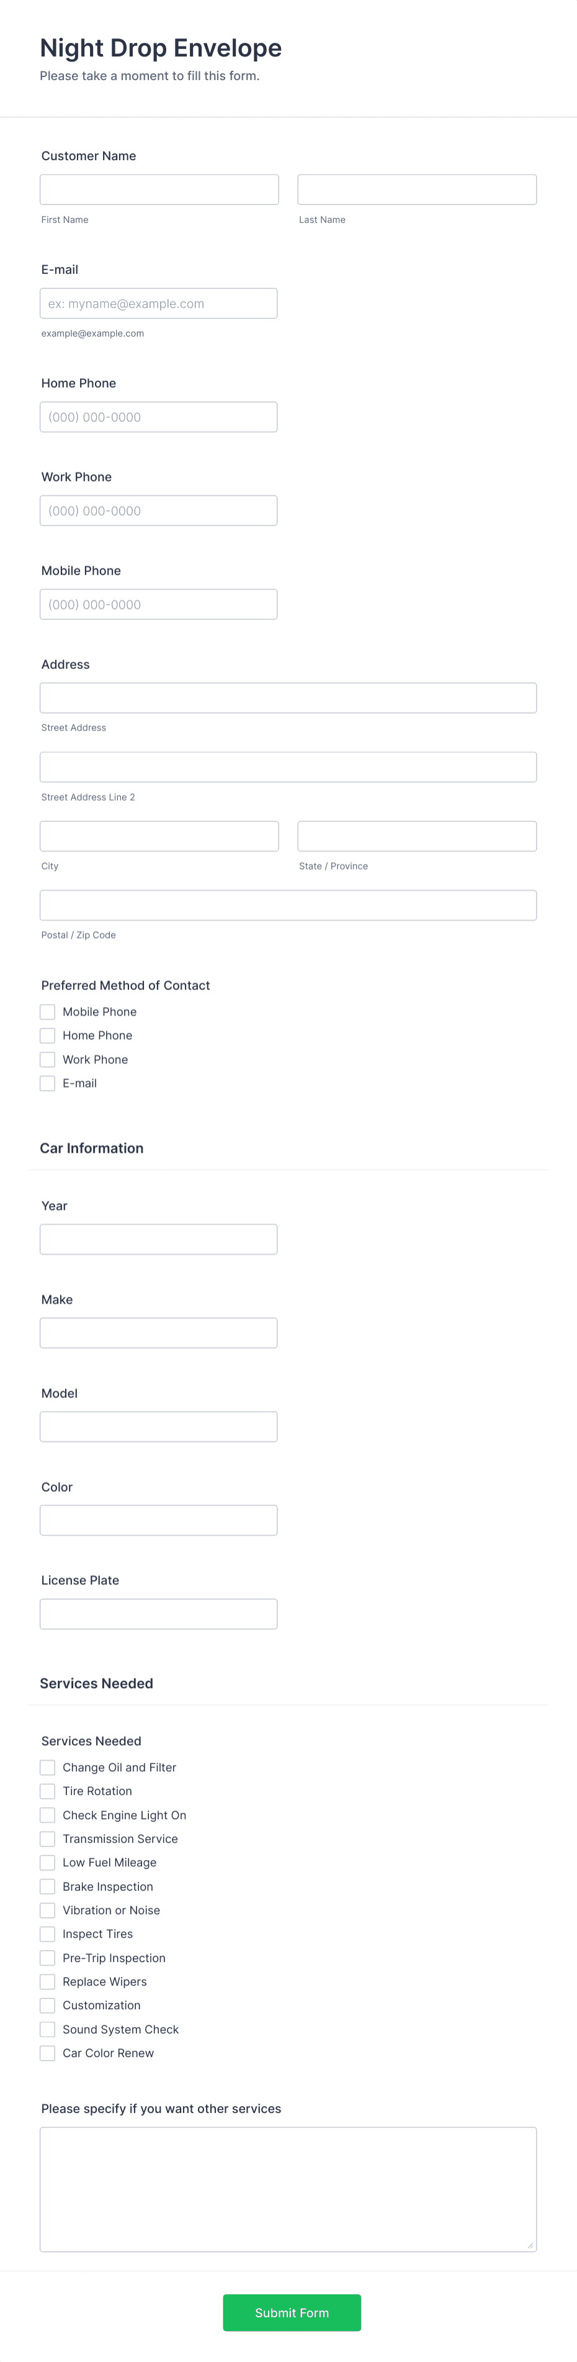The width and height of the screenshot is (577, 2362).
Task: Check the Low Fuel Mileage service
Action: coord(47,1862)
